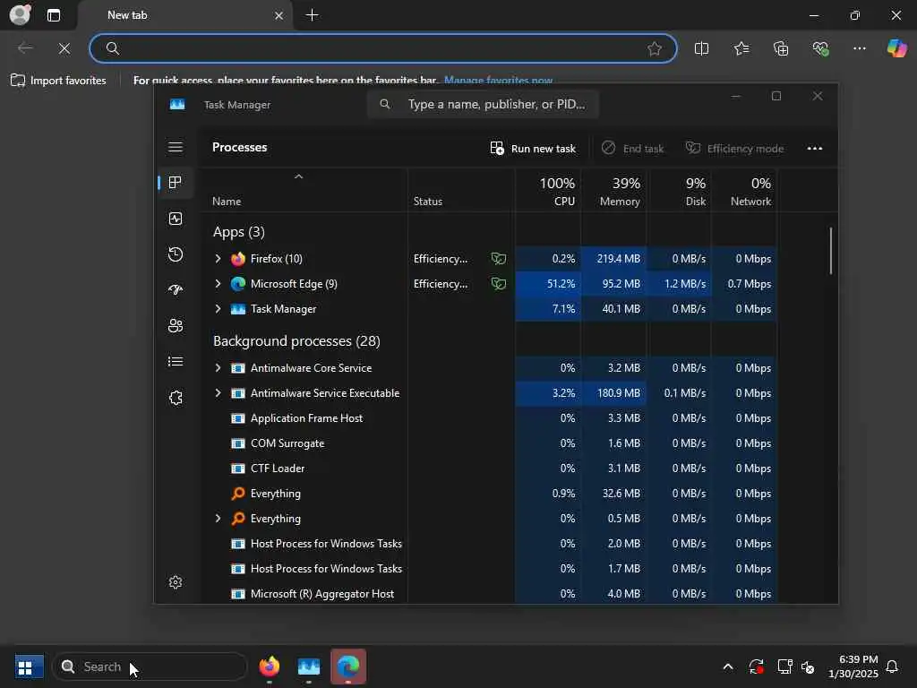917x688 pixels.
Task: Open Edge profile avatar
Action: point(21,14)
